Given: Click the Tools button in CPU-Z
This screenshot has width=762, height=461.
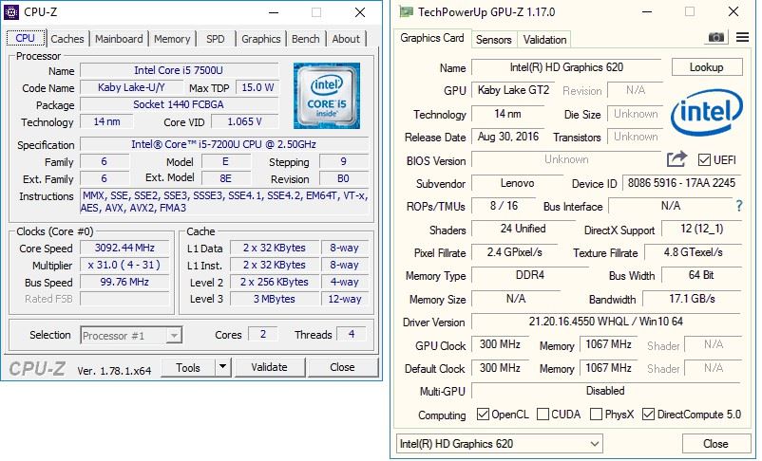Looking at the screenshot, I should pos(188,367).
